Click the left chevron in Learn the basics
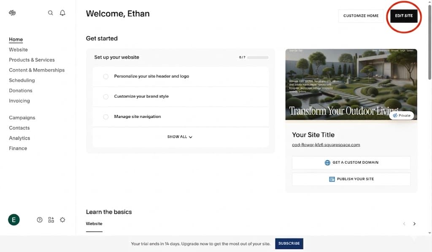This screenshot has height=252, width=432. coord(404,223)
